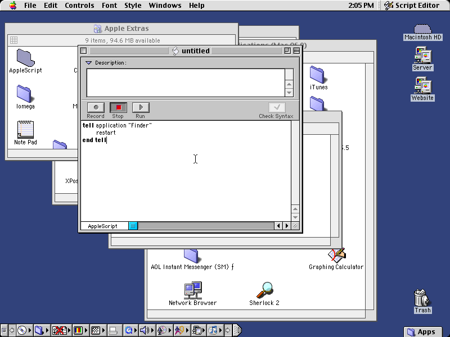
Task: Click the Control Strip scroll-left arrow
Action: point(12,330)
